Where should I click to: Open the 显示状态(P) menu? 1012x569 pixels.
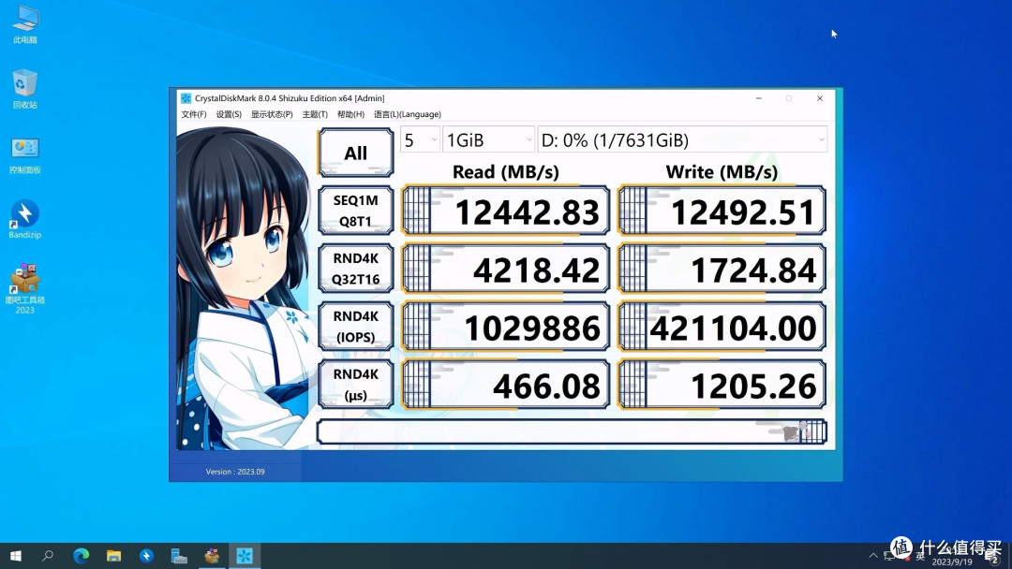click(272, 114)
